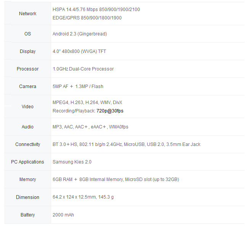
Task: Click the 2000 mAh battery value
Action: point(63,215)
